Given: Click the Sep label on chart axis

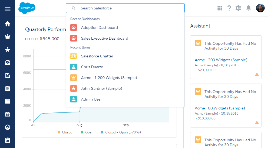Looking at the screenshot, I should [x=126, y=125].
